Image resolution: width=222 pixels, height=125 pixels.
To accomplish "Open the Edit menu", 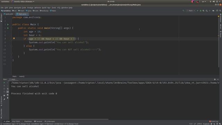I will point(6,8).
